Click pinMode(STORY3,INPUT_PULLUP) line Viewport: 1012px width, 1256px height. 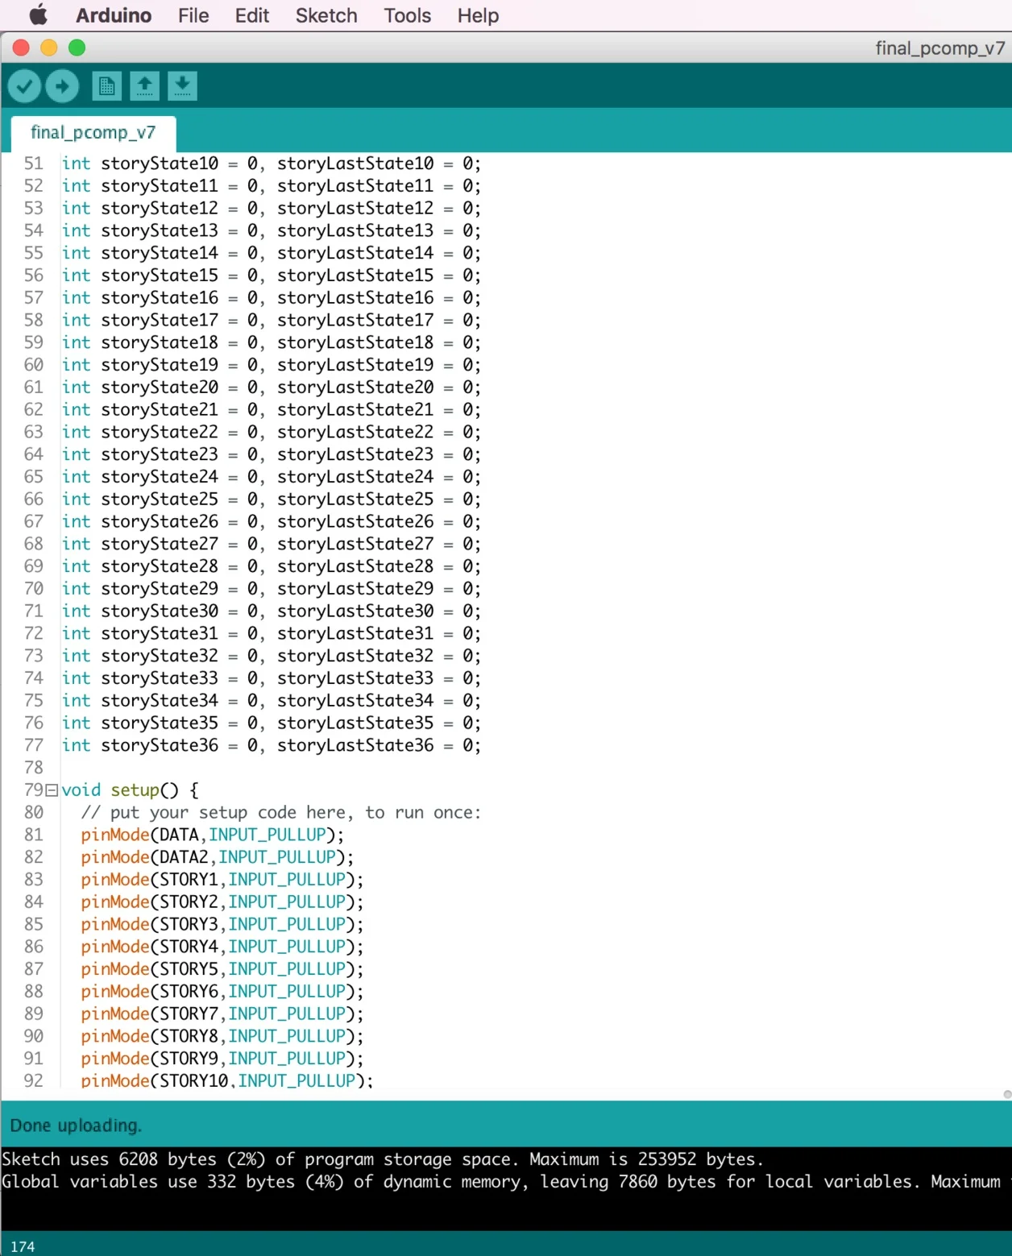222,924
